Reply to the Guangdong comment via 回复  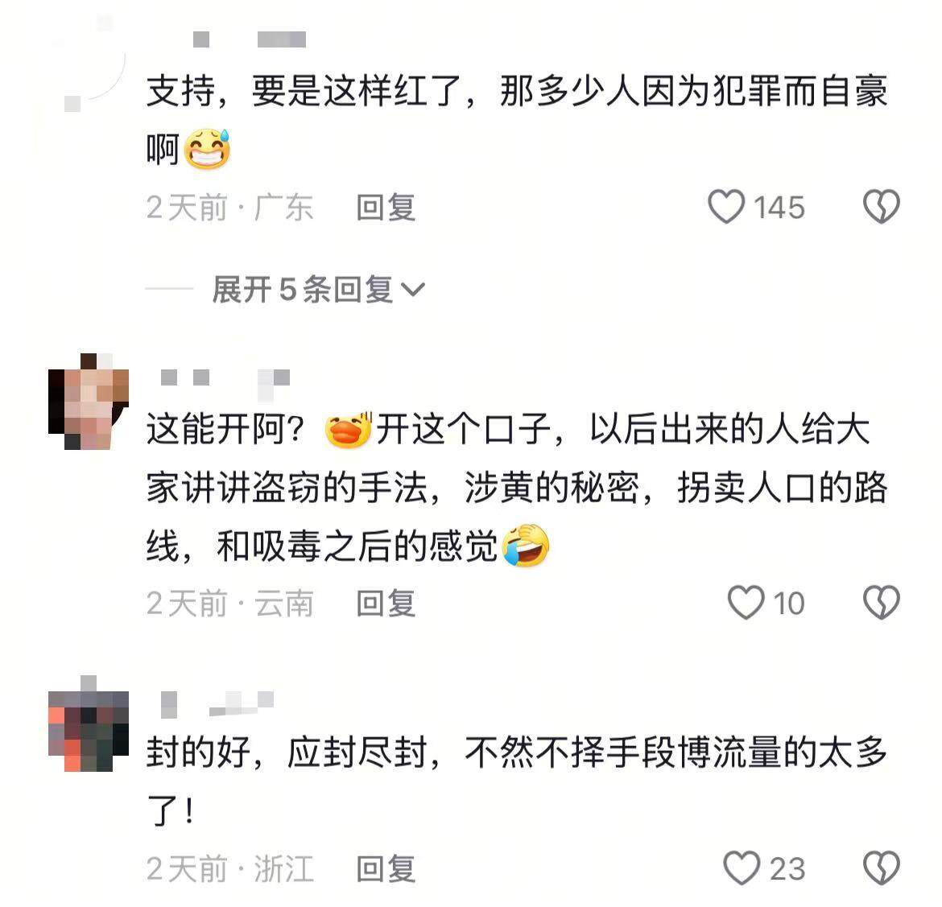[x=385, y=207]
